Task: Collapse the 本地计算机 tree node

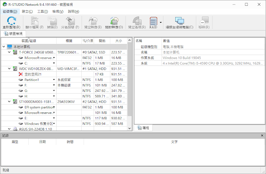Action: click(x=4, y=47)
